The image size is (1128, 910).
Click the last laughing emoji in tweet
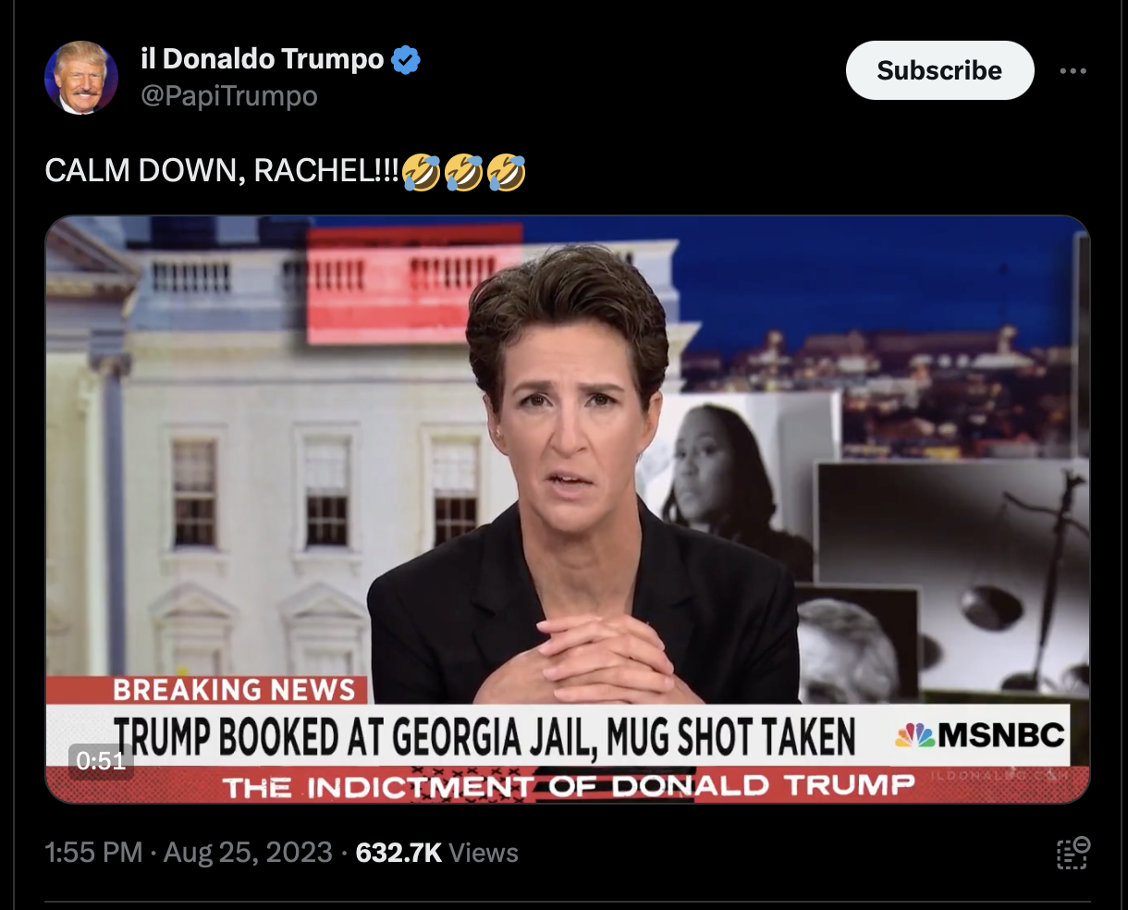506,172
